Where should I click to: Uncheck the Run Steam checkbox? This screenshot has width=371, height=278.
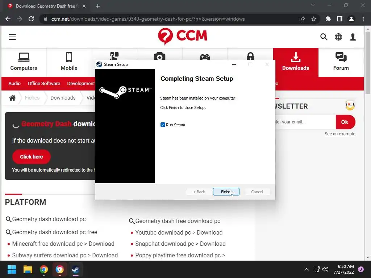tap(163, 125)
